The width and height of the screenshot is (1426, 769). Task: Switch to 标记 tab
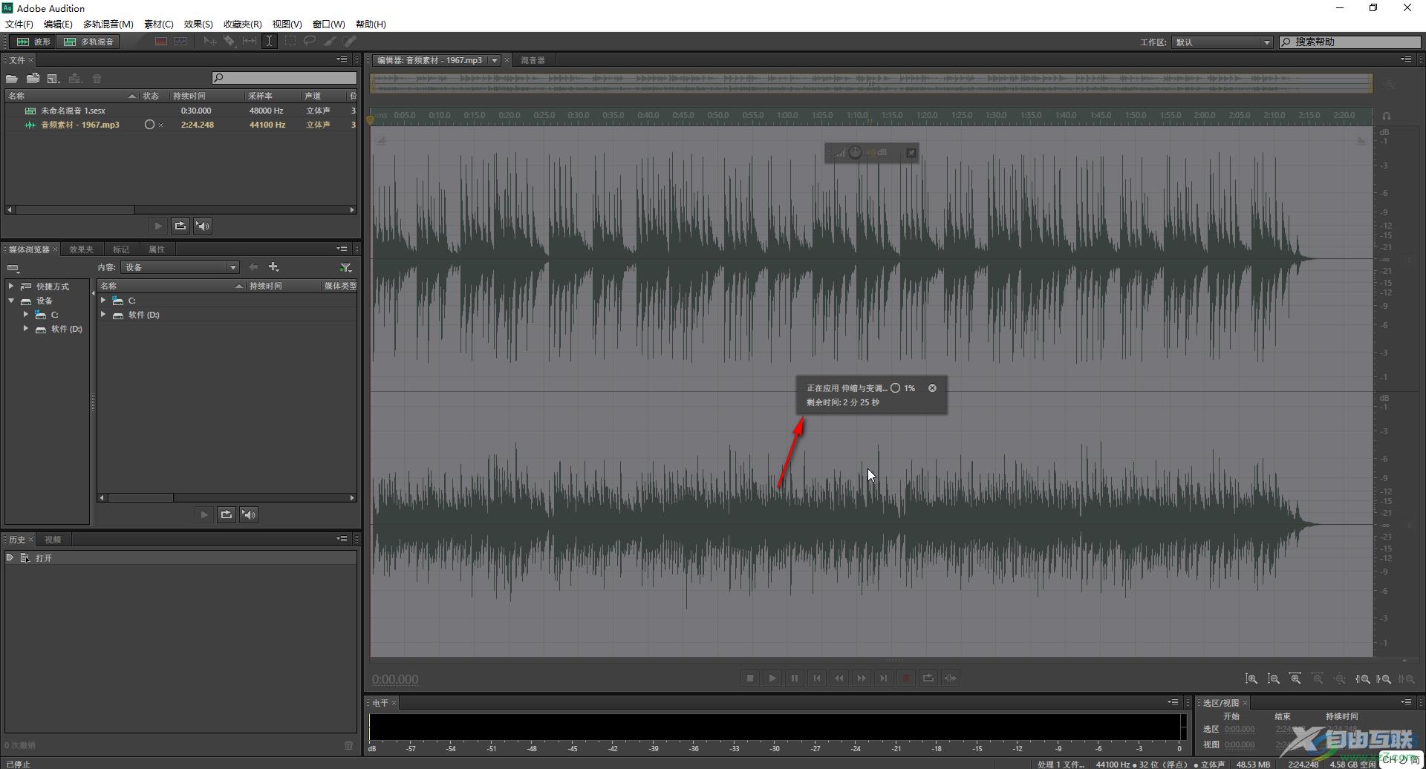tap(121, 249)
